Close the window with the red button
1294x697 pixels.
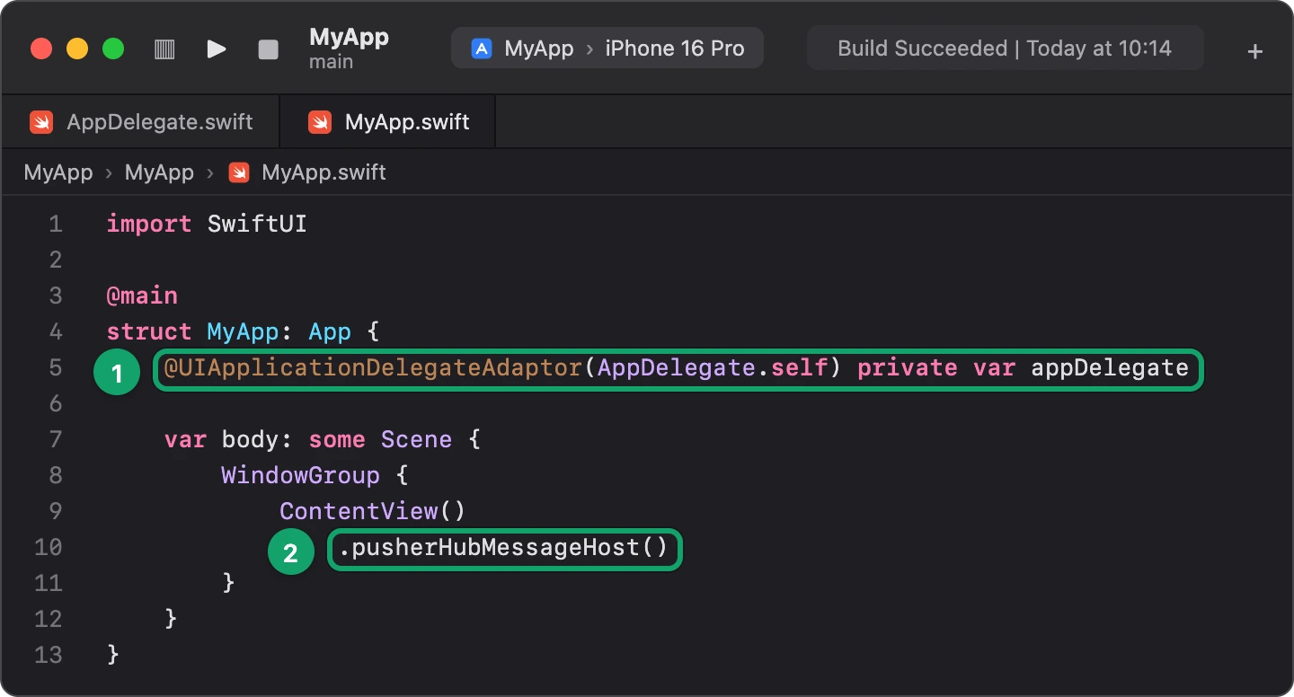point(41,49)
